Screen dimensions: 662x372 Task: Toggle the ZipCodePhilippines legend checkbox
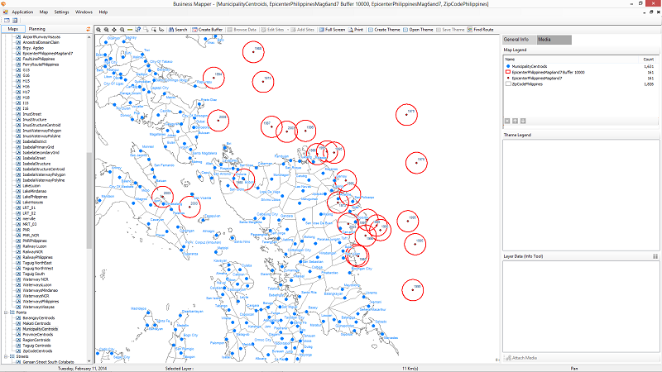coord(507,84)
